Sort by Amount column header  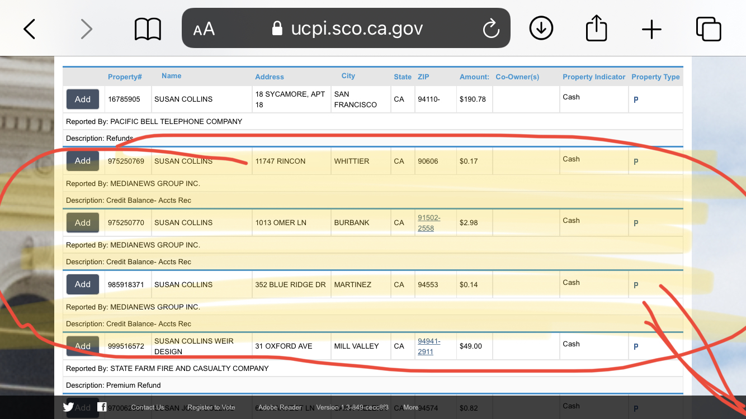[474, 77]
